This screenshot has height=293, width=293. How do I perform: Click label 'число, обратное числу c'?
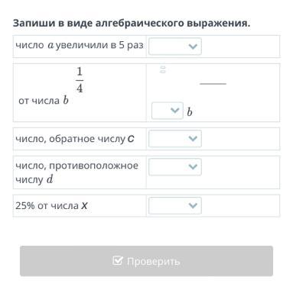click(75, 139)
